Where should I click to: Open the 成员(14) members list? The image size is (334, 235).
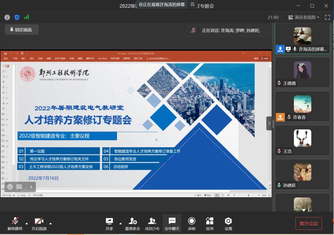pyautogui.click(x=152, y=224)
